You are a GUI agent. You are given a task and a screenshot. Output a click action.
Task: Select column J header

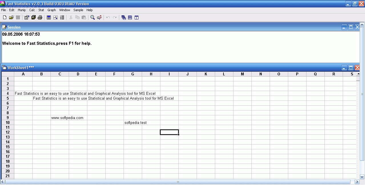coord(187,74)
